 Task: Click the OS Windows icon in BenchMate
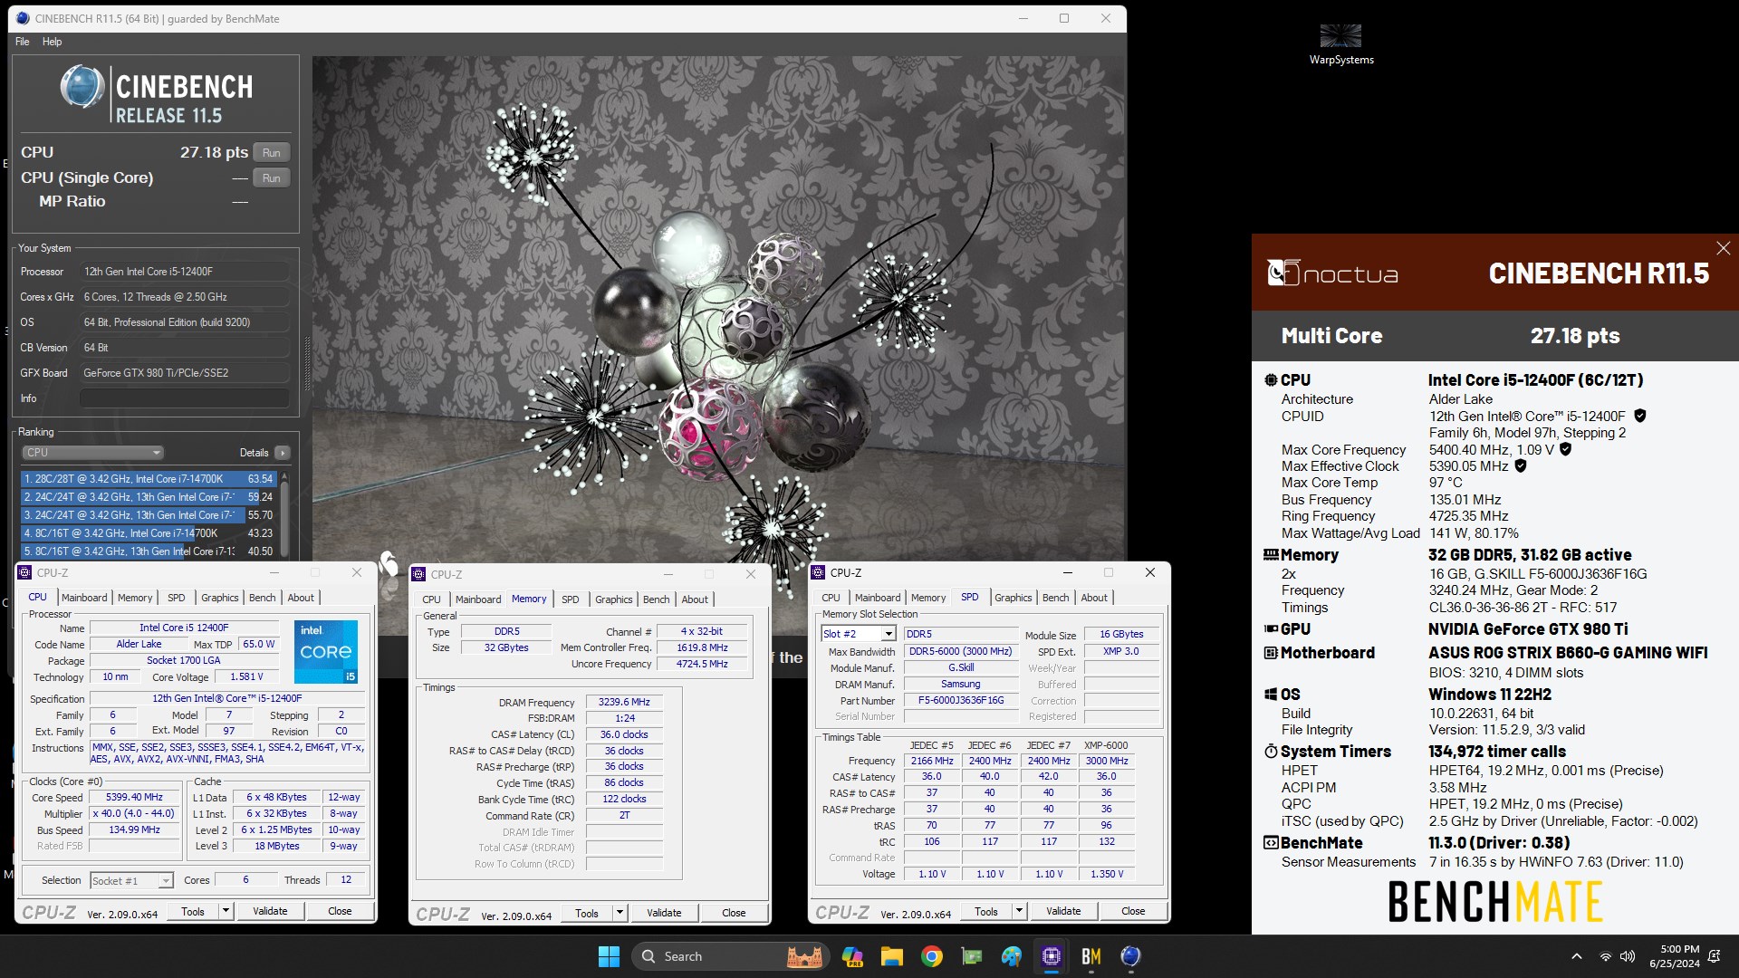pos(1271,695)
